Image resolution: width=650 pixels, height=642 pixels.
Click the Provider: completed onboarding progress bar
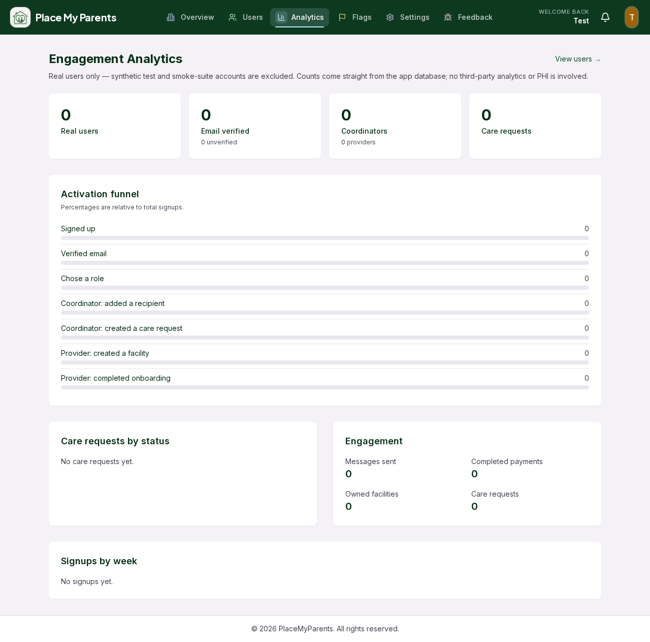[325, 387]
